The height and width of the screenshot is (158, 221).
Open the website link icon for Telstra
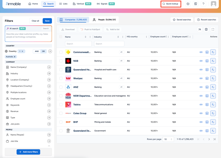201,105
